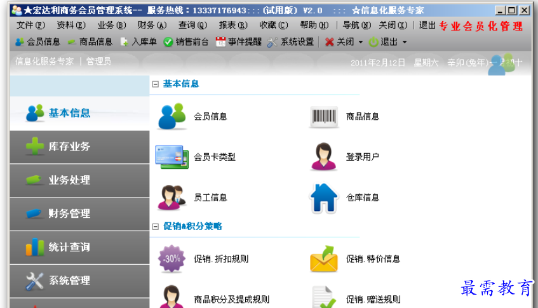Open the 报表(R) menu
Screen dimensions: 538x308
[233, 25]
